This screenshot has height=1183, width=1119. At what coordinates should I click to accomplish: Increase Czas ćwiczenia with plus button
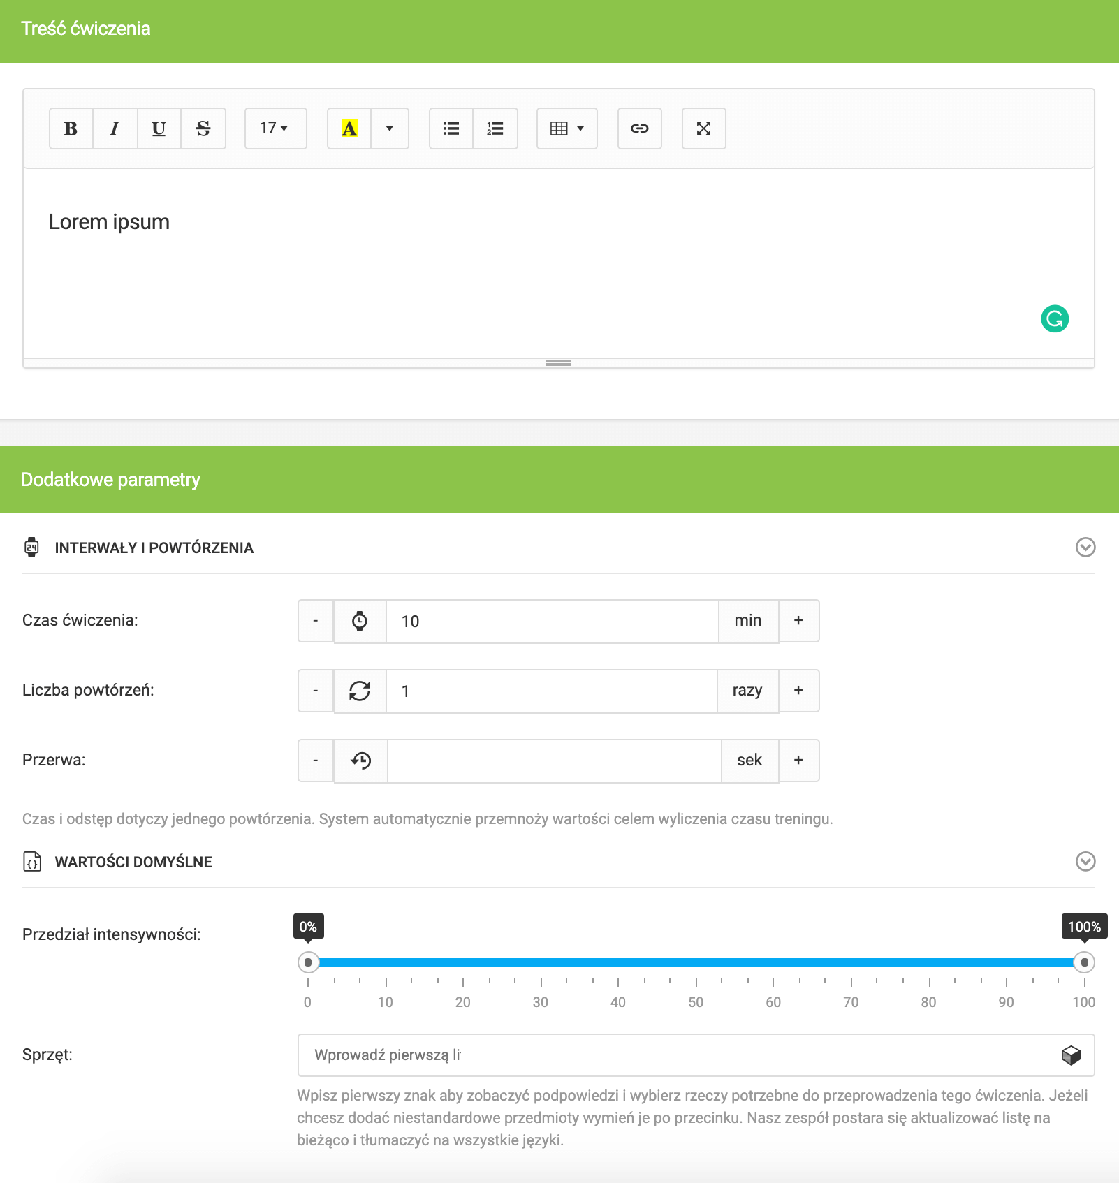798,621
